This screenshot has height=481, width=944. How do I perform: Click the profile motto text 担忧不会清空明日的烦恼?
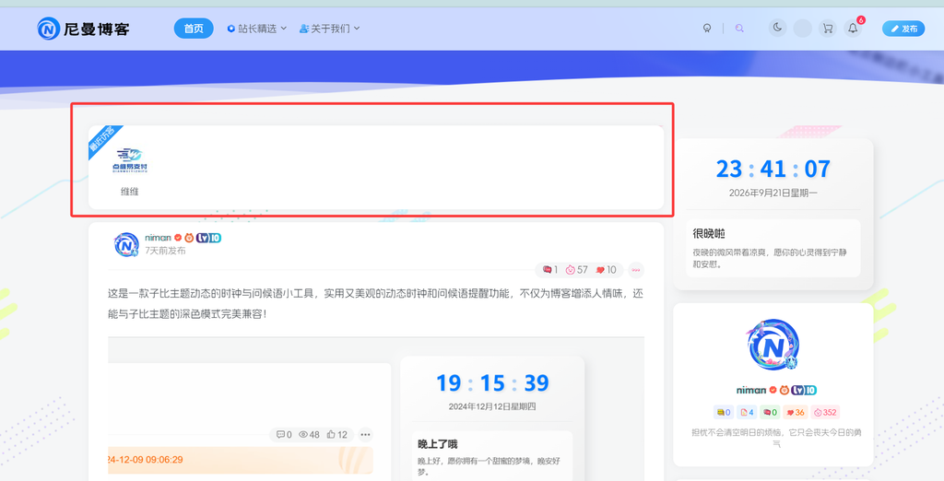(776, 438)
